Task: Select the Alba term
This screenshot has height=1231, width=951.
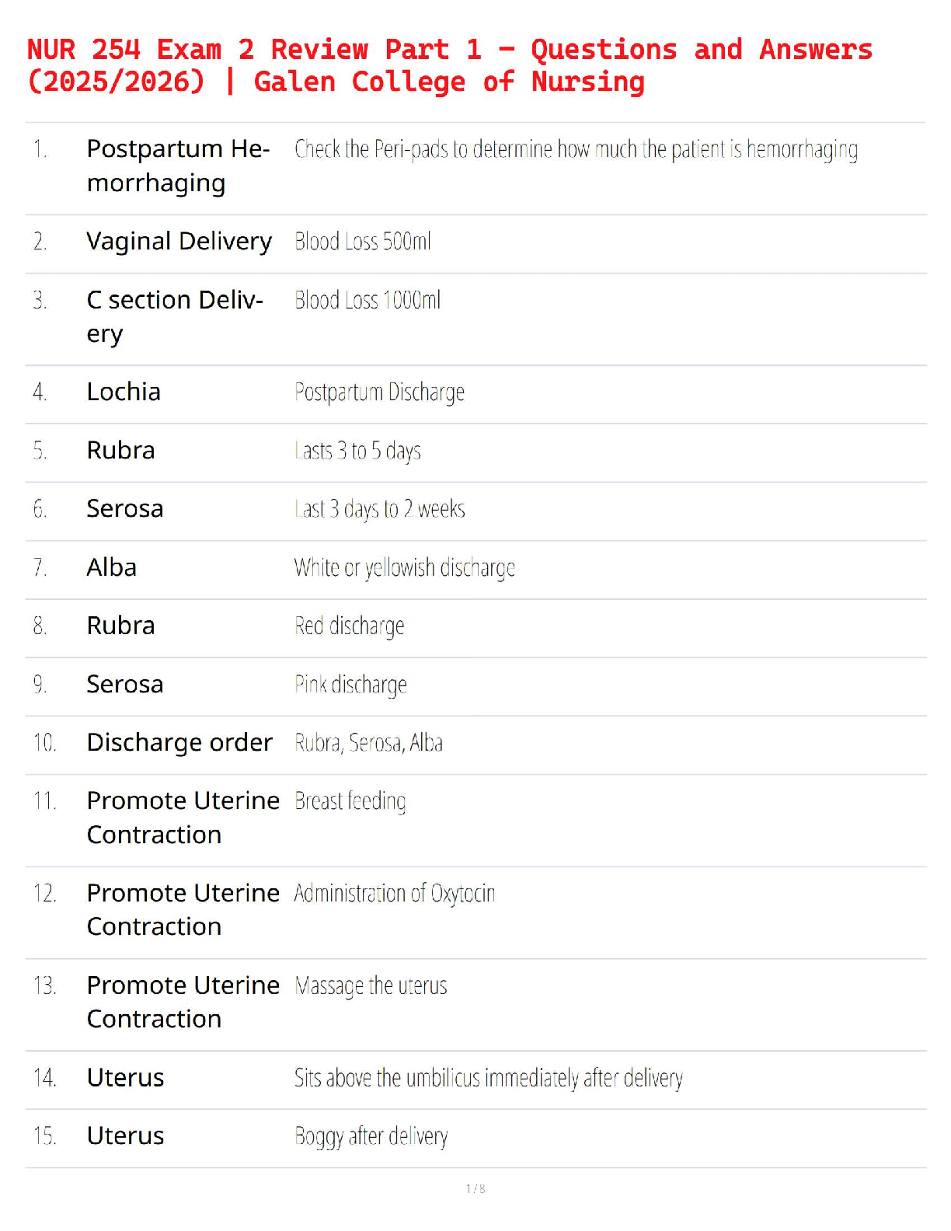Action: (x=111, y=567)
